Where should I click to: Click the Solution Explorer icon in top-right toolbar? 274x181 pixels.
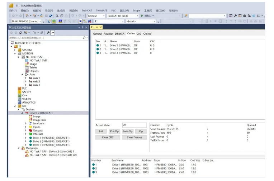coord(231,16)
